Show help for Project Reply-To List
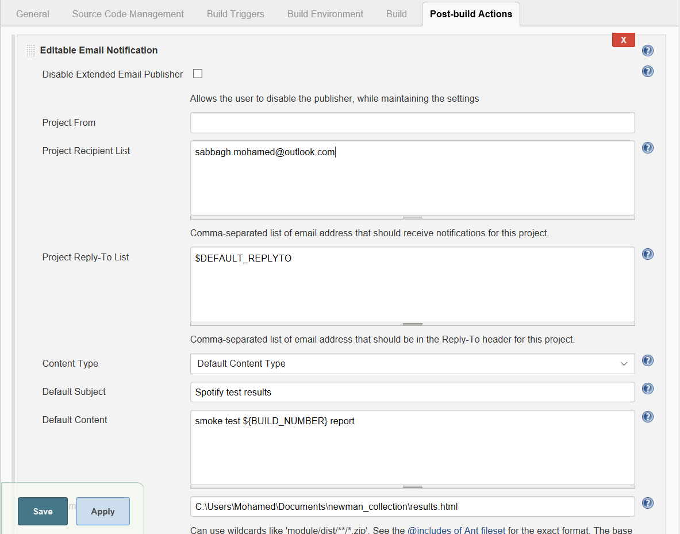 point(648,254)
